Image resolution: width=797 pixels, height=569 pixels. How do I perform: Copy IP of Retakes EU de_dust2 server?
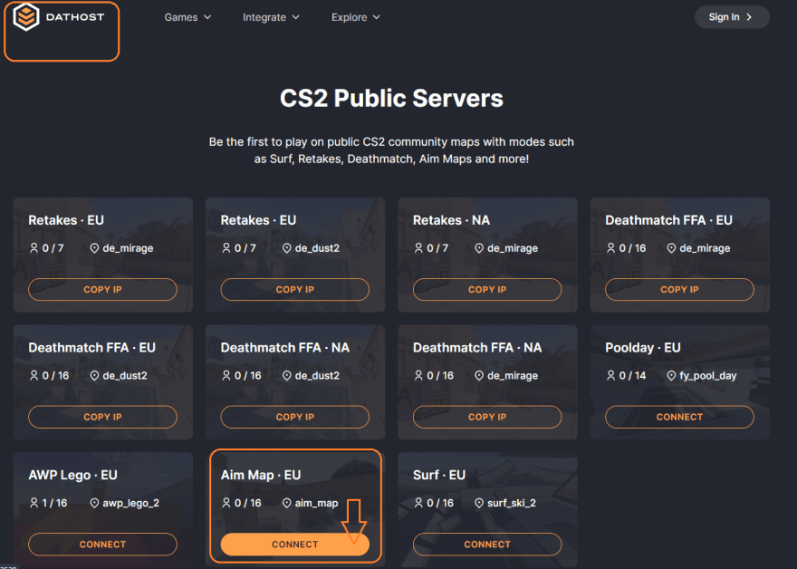294,290
